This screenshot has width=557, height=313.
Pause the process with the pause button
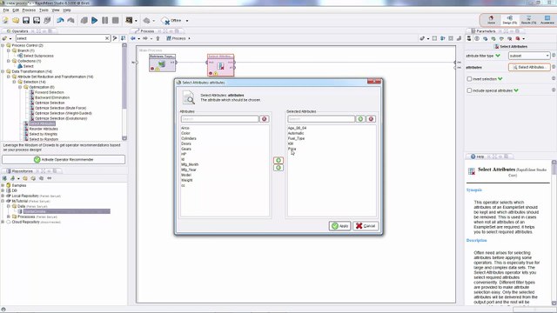(104, 21)
